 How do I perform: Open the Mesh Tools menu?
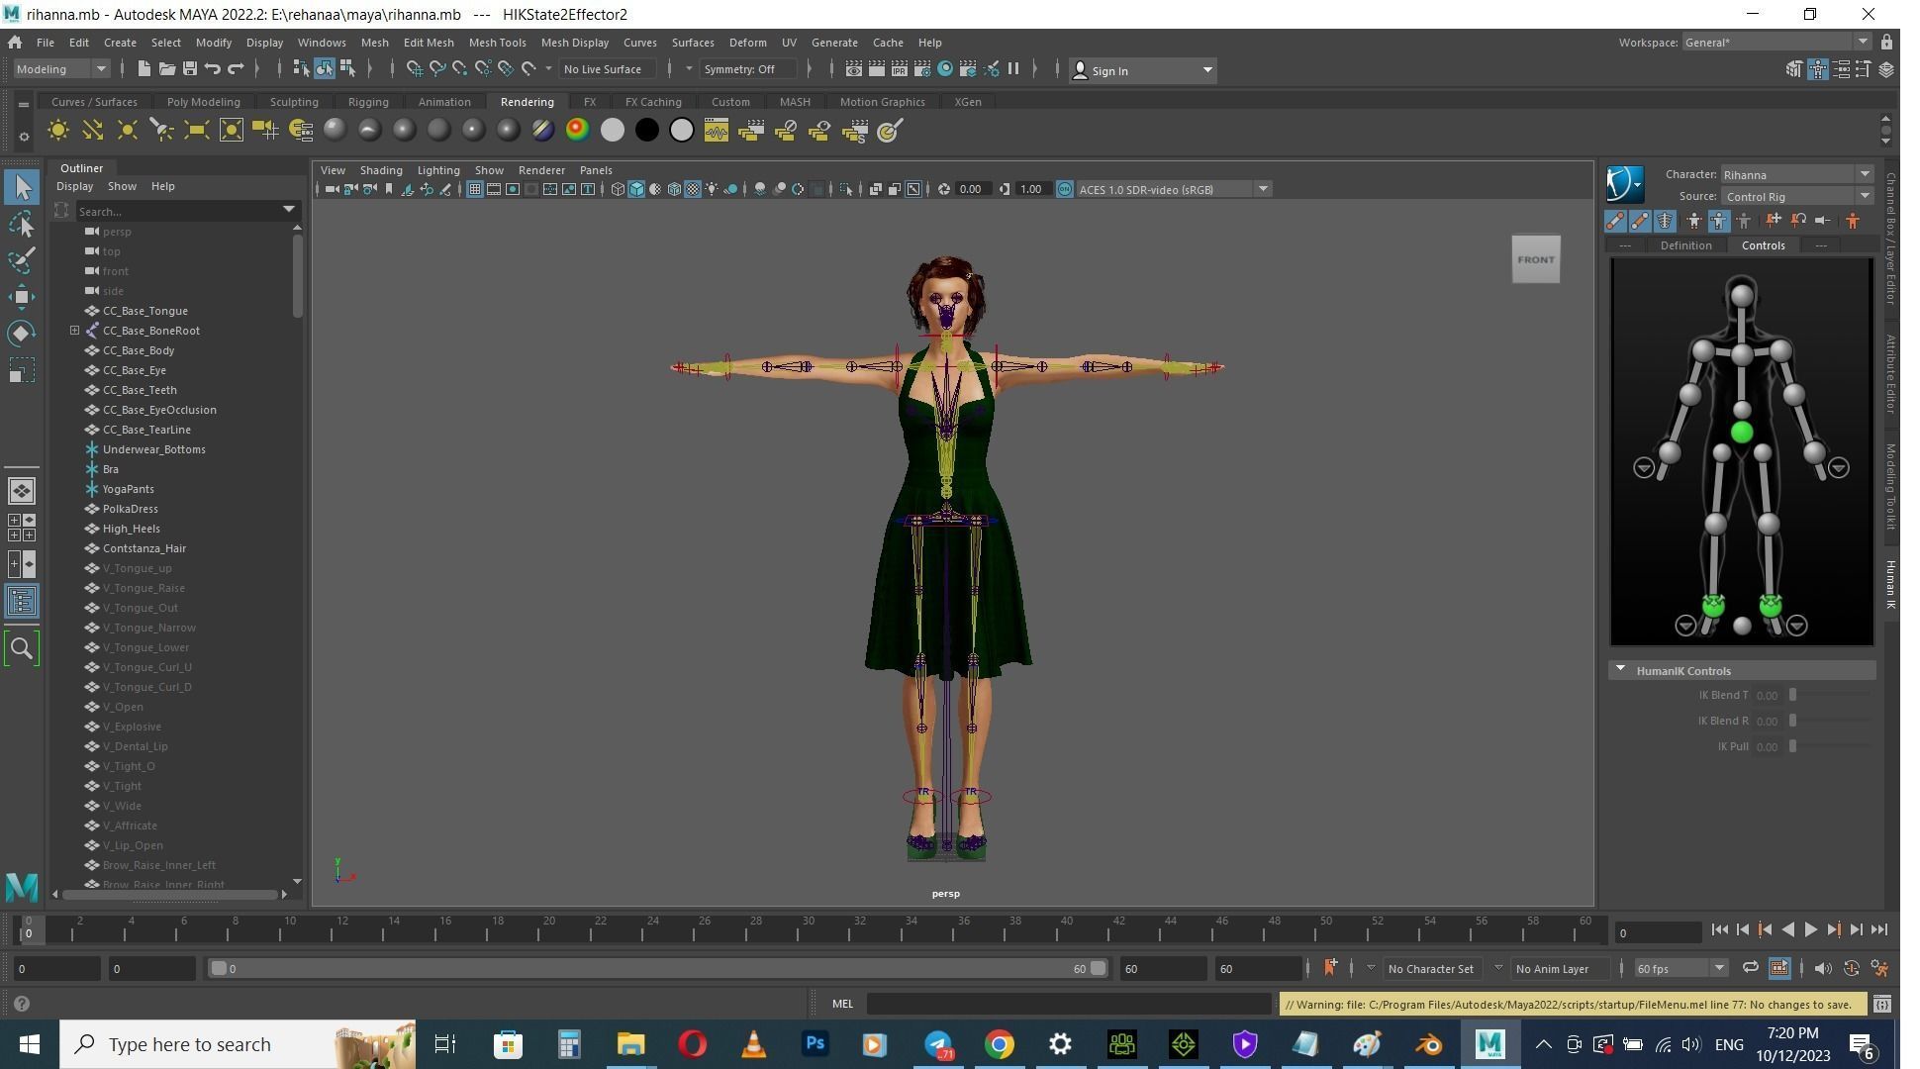coord(497,43)
